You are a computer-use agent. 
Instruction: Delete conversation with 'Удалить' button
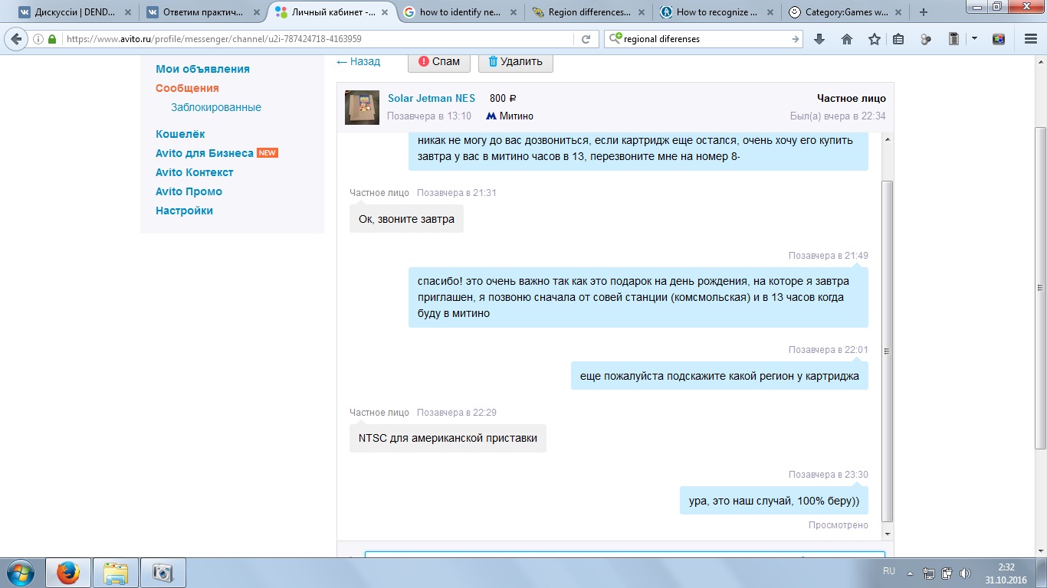pos(515,61)
